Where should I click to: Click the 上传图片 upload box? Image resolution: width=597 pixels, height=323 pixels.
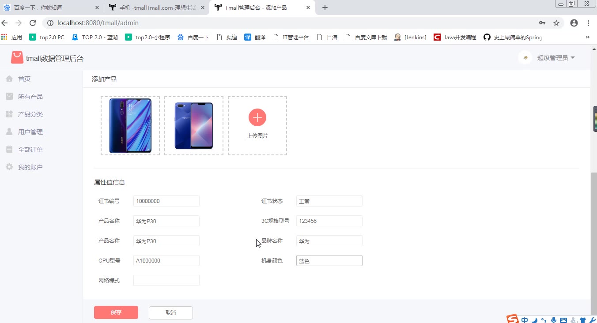[x=257, y=126]
